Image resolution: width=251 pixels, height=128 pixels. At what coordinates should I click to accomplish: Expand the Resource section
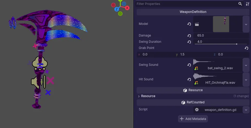[139, 96]
